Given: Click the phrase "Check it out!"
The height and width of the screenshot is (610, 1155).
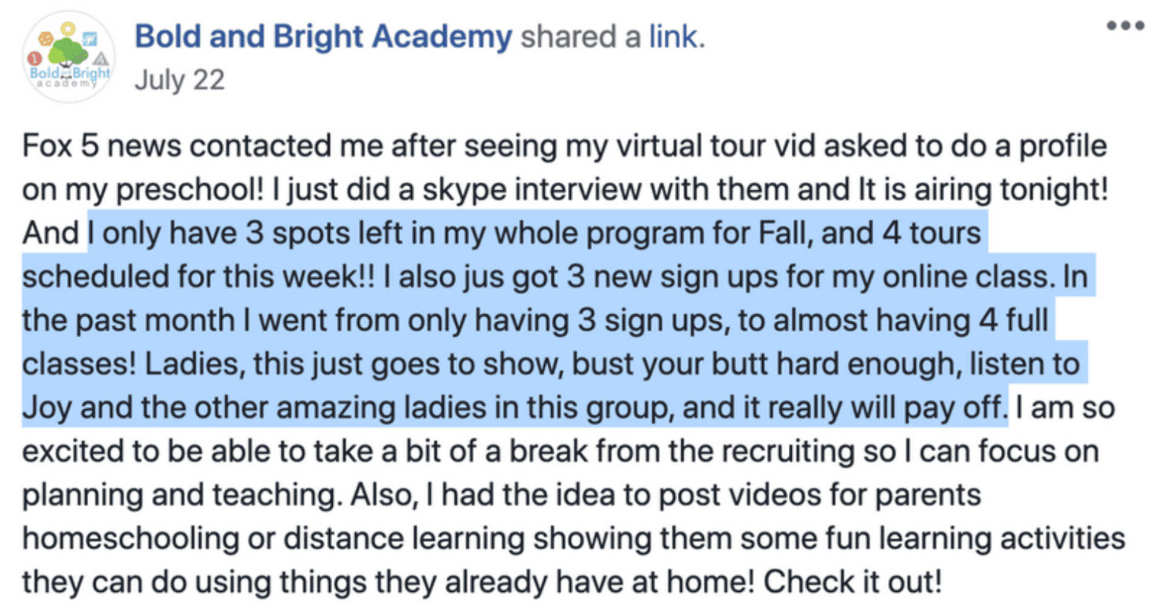Looking at the screenshot, I should pos(853,582).
